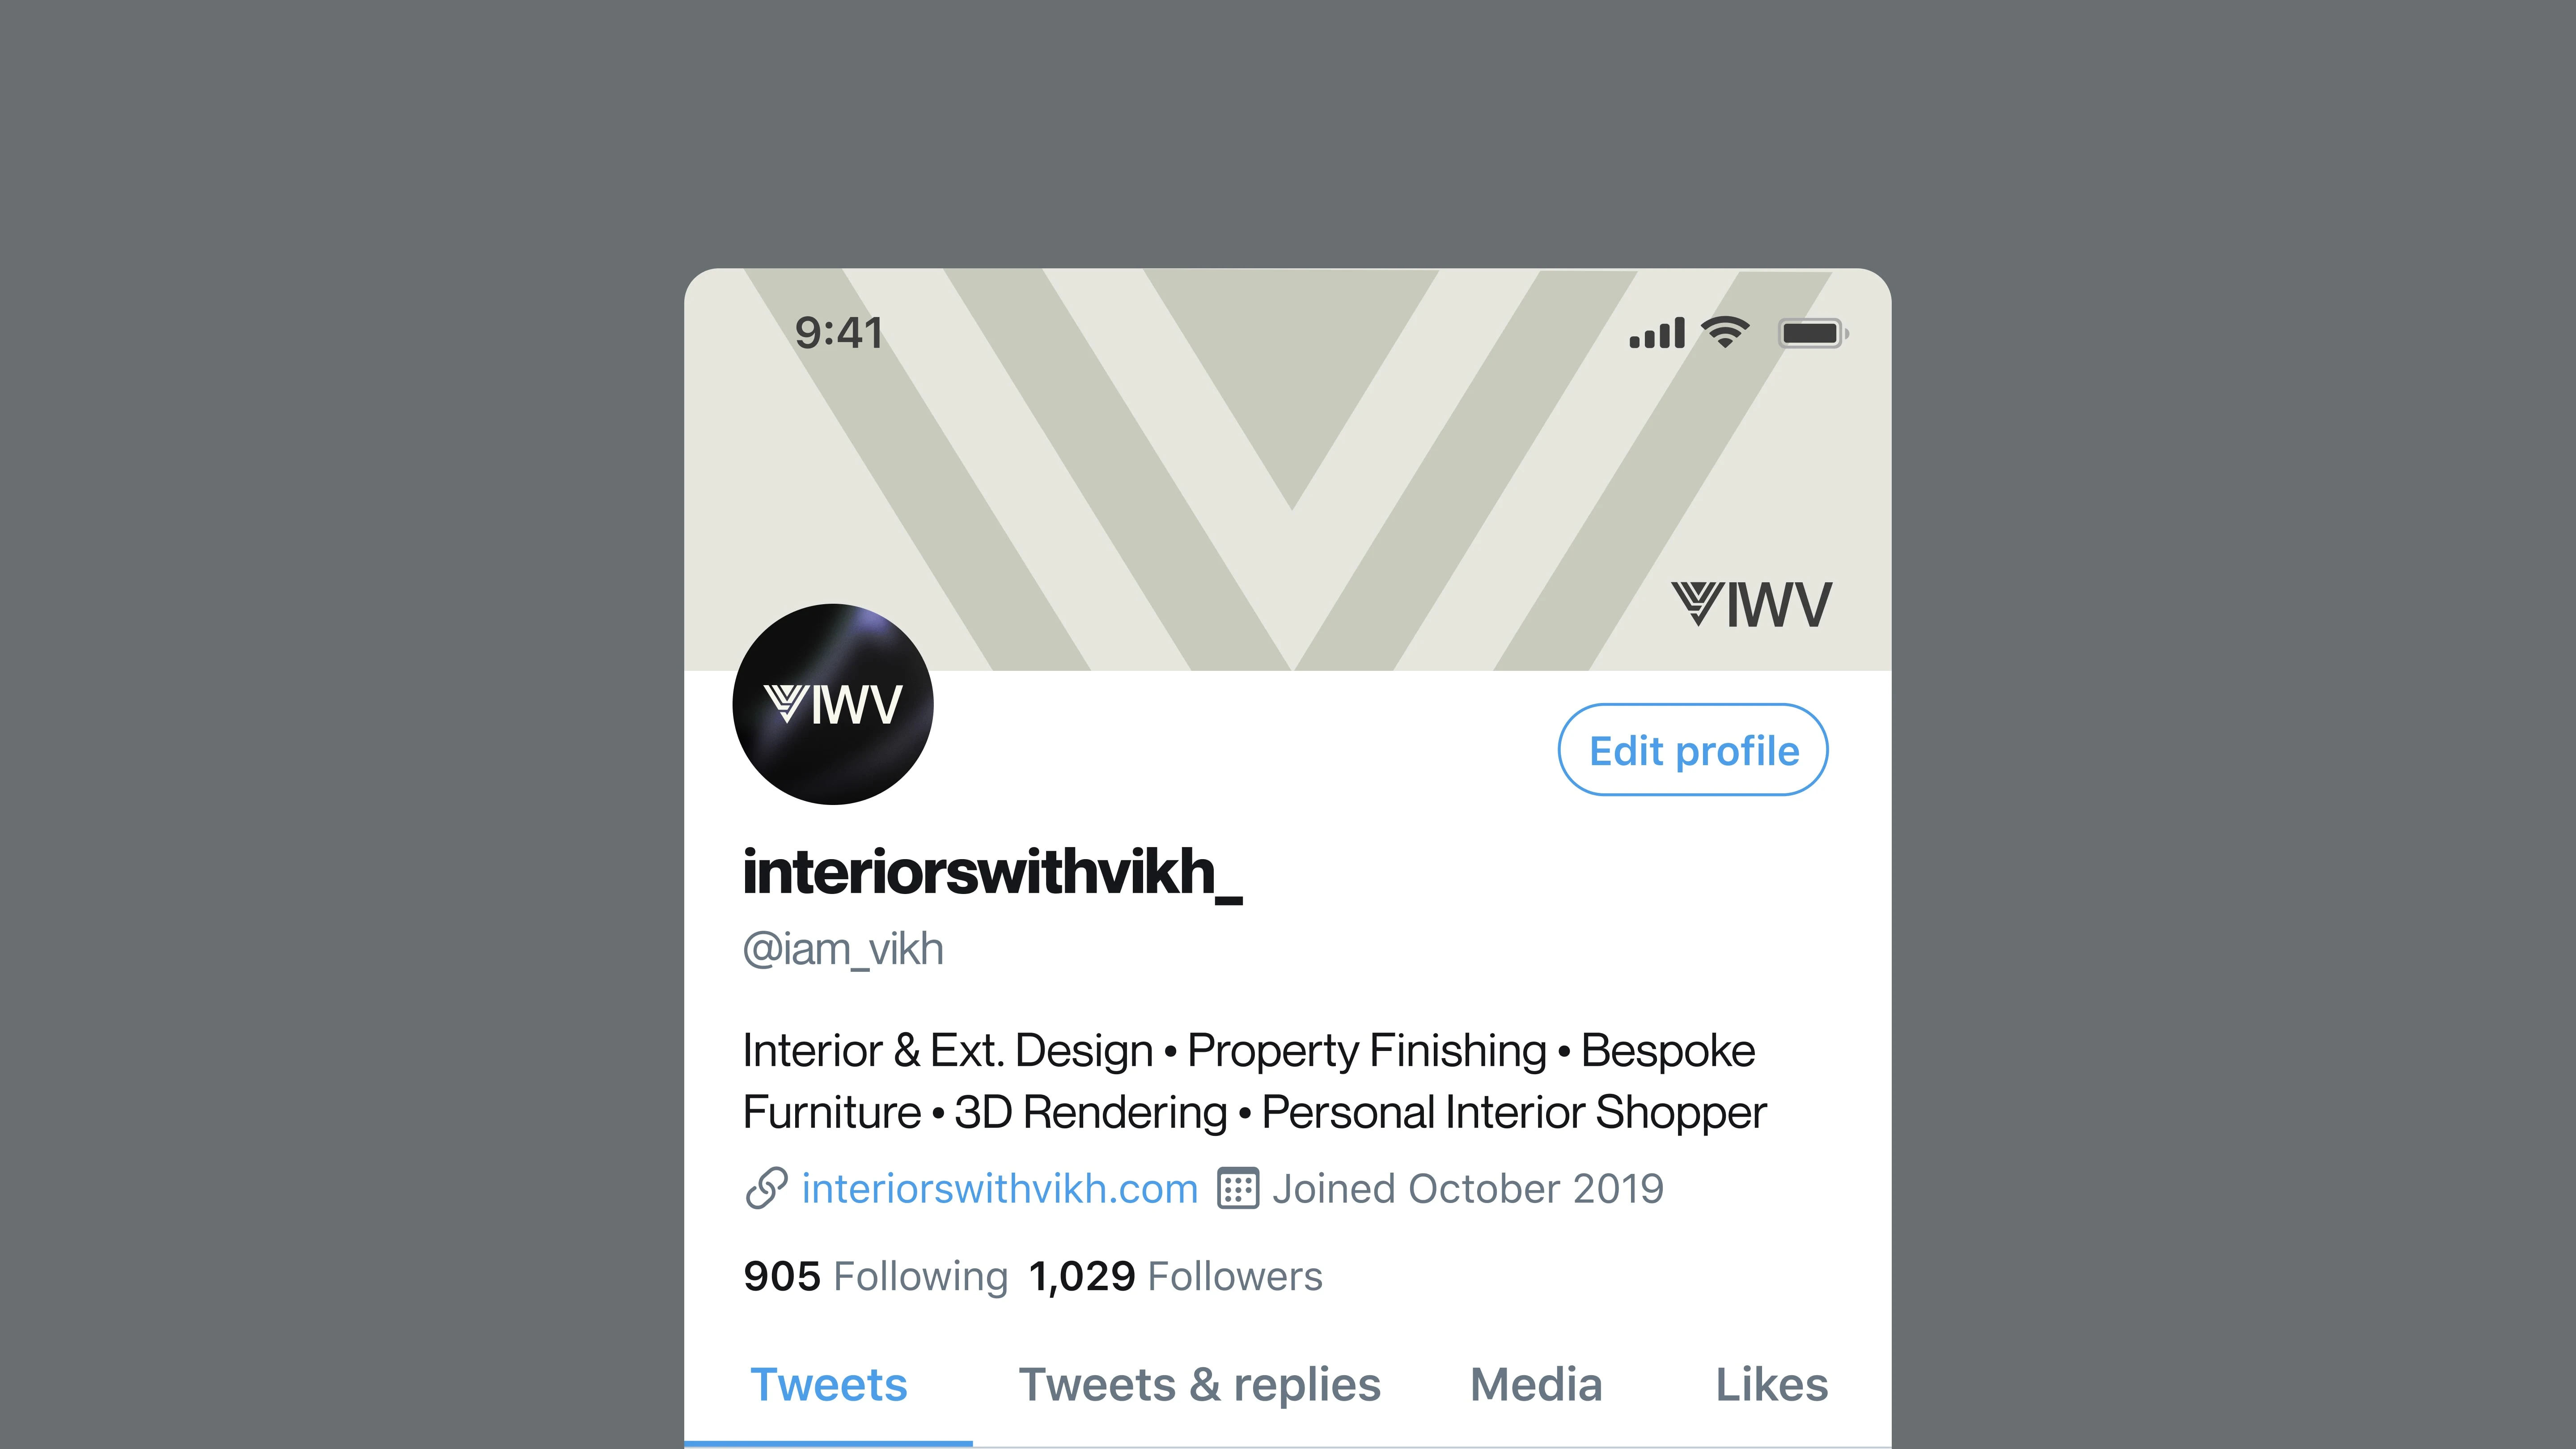Tap the battery indicator icon
The width and height of the screenshot is (2576, 1449).
(x=1813, y=333)
